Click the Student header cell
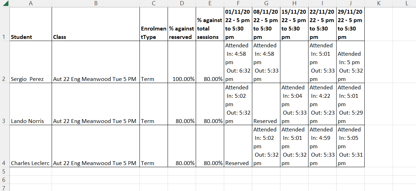The width and height of the screenshot is (416, 191). click(x=31, y=24)
